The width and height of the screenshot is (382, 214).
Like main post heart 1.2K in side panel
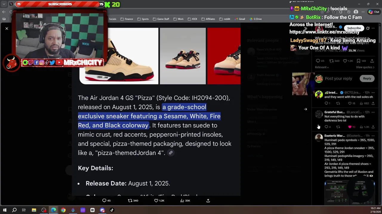tap(345, 61)
